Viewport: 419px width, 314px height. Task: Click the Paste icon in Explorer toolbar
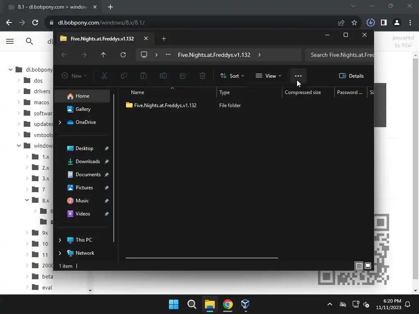144,76
